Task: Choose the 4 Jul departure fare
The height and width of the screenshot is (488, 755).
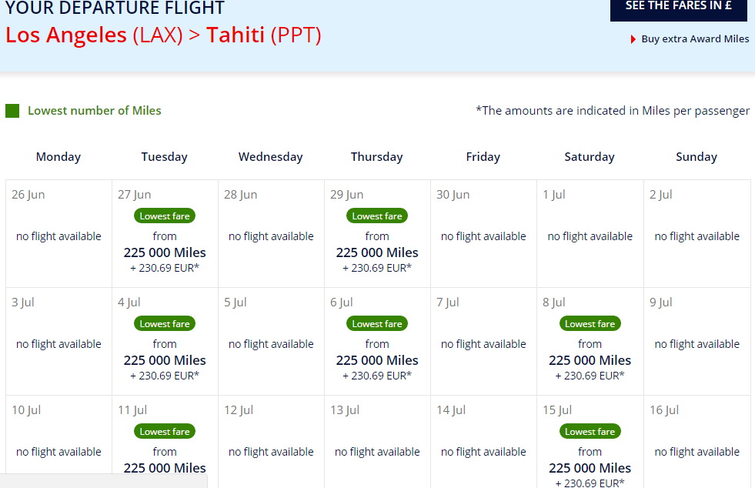Action: point(165,342)
